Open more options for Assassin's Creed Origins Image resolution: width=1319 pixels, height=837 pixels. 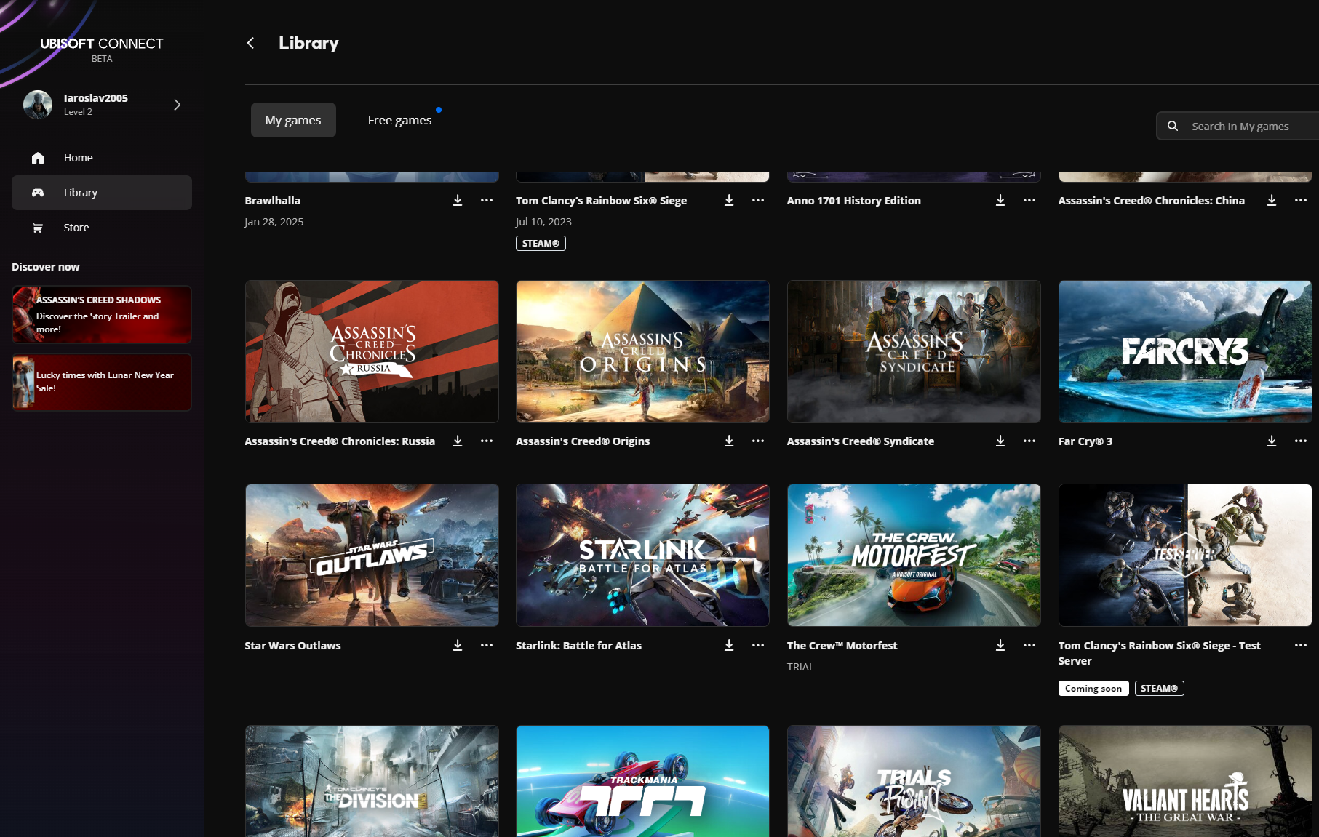pos(758,441)
